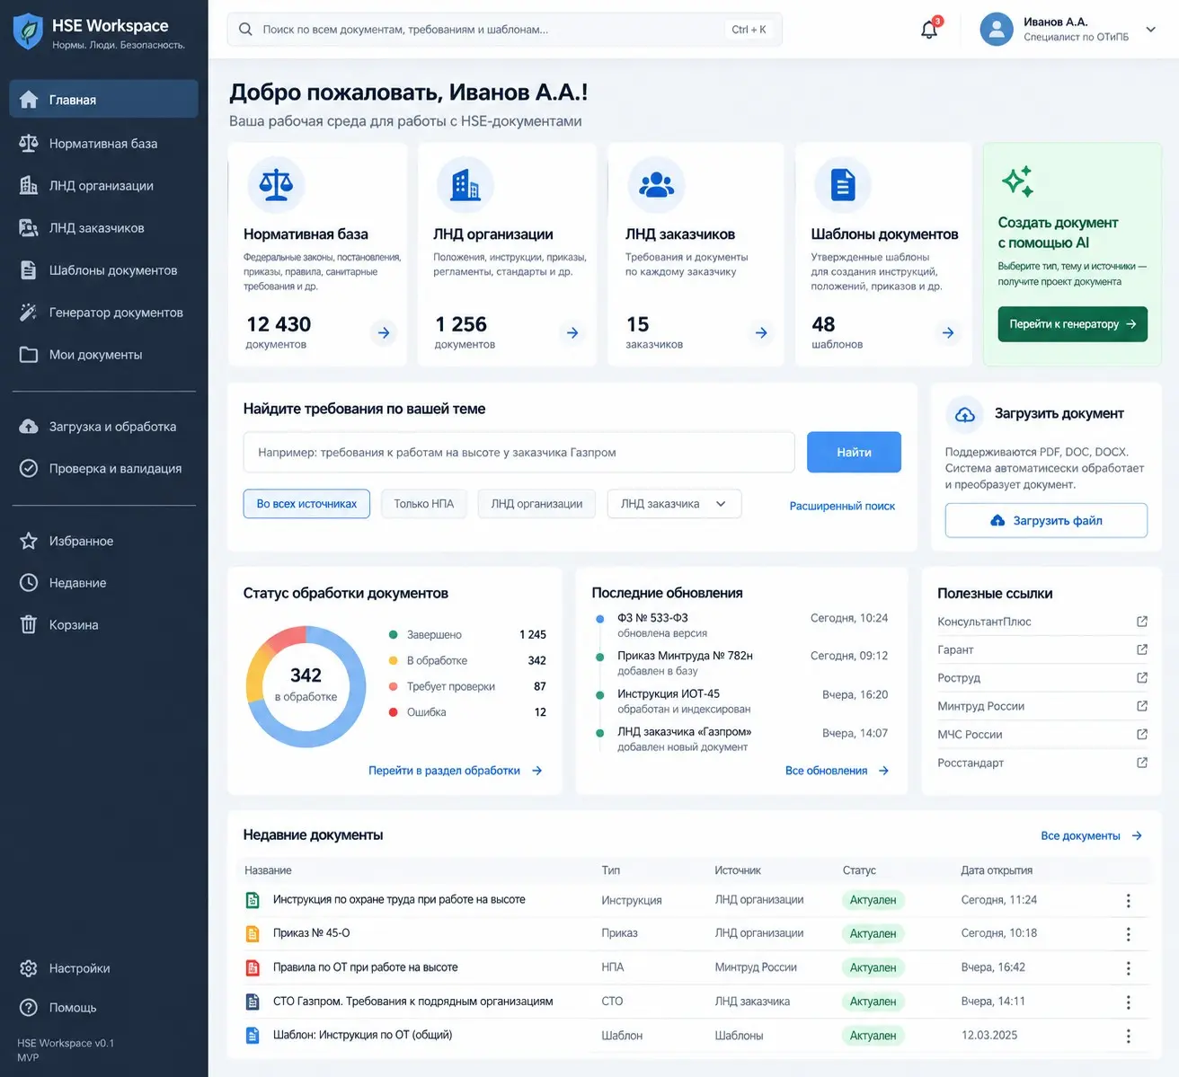
Task: Click the user avatar icon
Action: pyautogui.click(x=996, y=29)
